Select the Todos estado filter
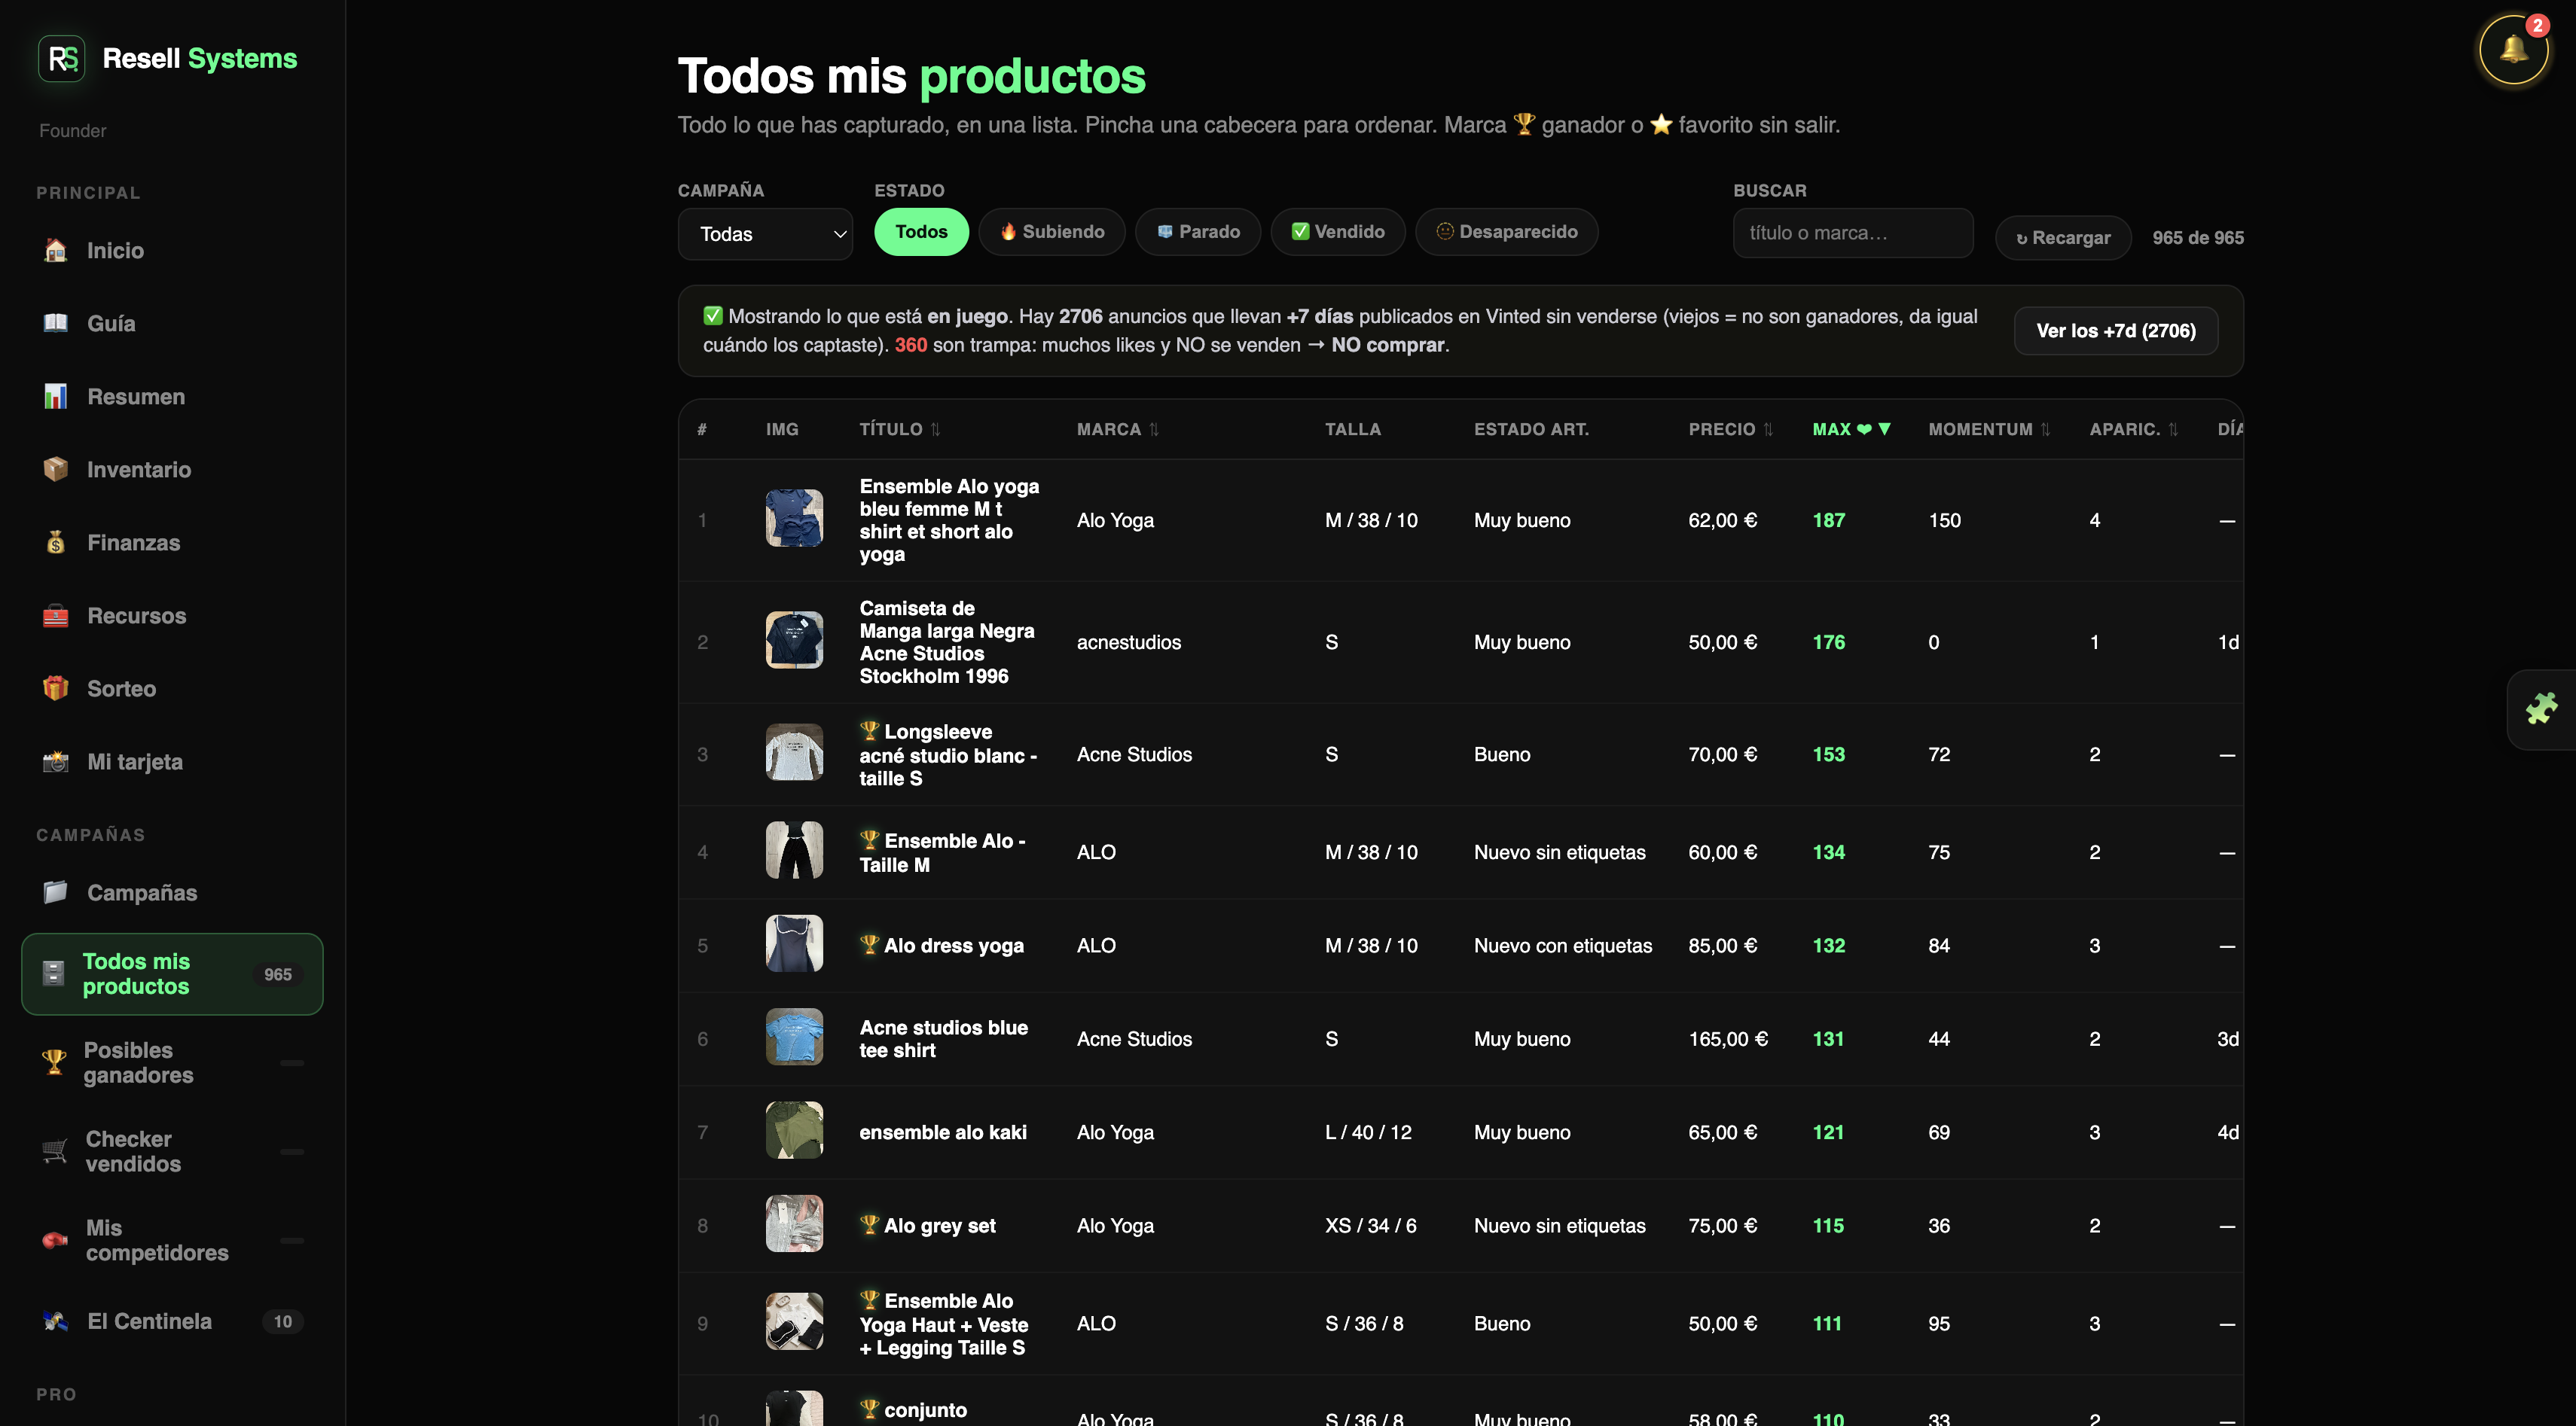 coord(921,232)
